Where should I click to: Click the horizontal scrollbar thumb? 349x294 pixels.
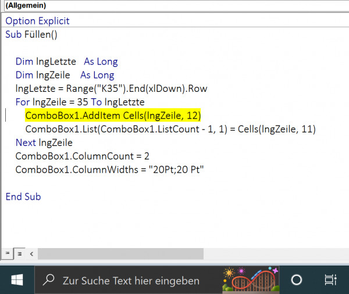click(120, 254)
